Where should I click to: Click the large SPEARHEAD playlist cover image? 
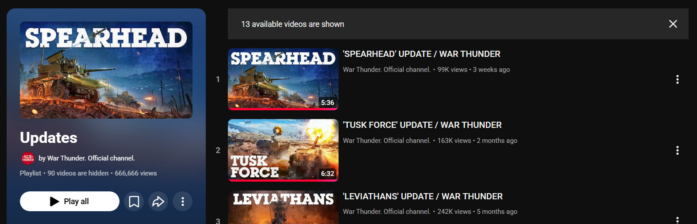(x=106, y=70)
